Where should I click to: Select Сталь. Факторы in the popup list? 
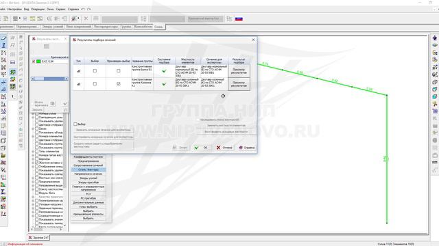pos(88,169)
